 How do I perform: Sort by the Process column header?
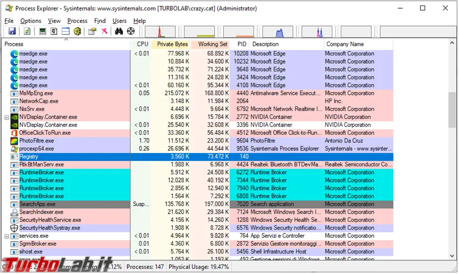tap(66, 44)
